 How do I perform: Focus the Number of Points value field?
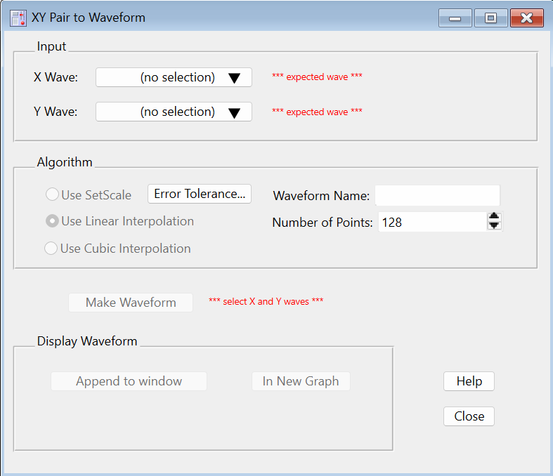[x=431, y=223]
